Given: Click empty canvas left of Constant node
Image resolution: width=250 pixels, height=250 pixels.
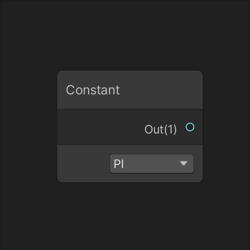Looking at the screenshot, I should tap(28, 126).
